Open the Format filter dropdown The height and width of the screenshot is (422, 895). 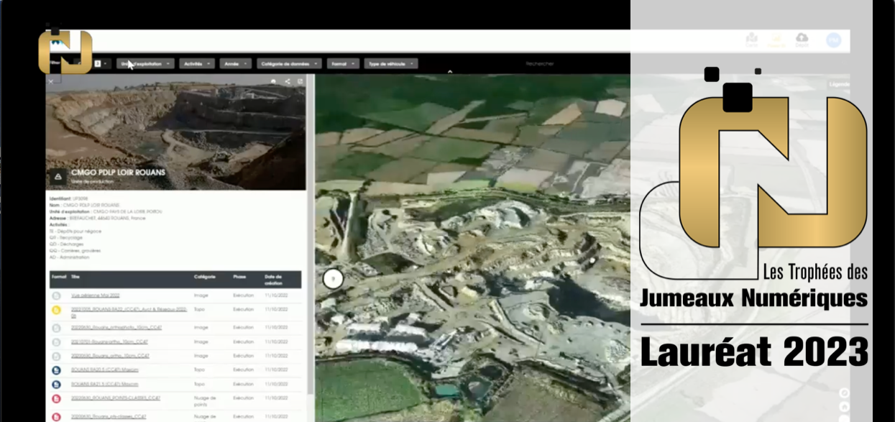[342, 63]
